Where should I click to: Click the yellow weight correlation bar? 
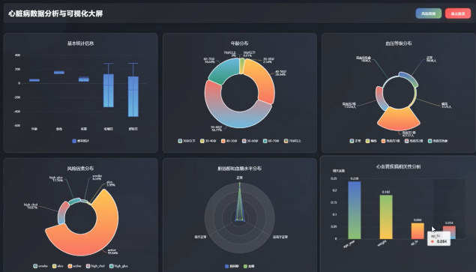386,217
